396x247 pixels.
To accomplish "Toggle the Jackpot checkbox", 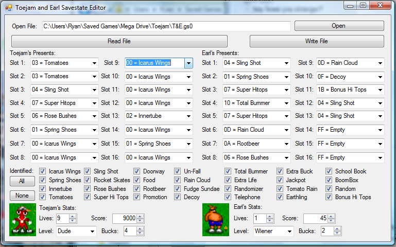I will tap(280, 180).
